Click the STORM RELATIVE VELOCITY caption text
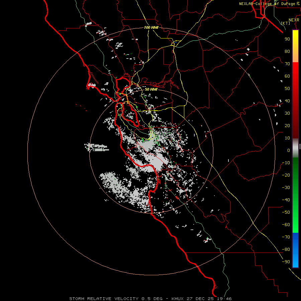Screen dimensions: 301x301 point(104,299)
